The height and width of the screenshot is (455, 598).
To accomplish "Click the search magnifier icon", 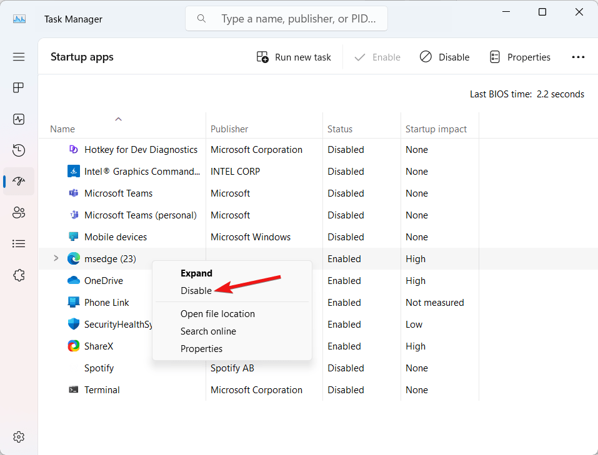I will 201,18.
